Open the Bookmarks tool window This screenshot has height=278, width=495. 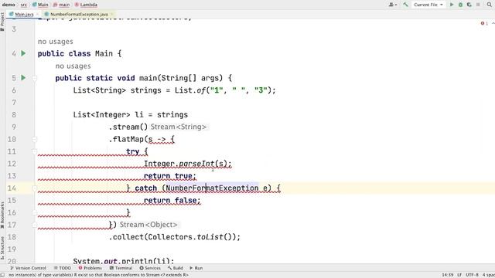coord(2,215)
